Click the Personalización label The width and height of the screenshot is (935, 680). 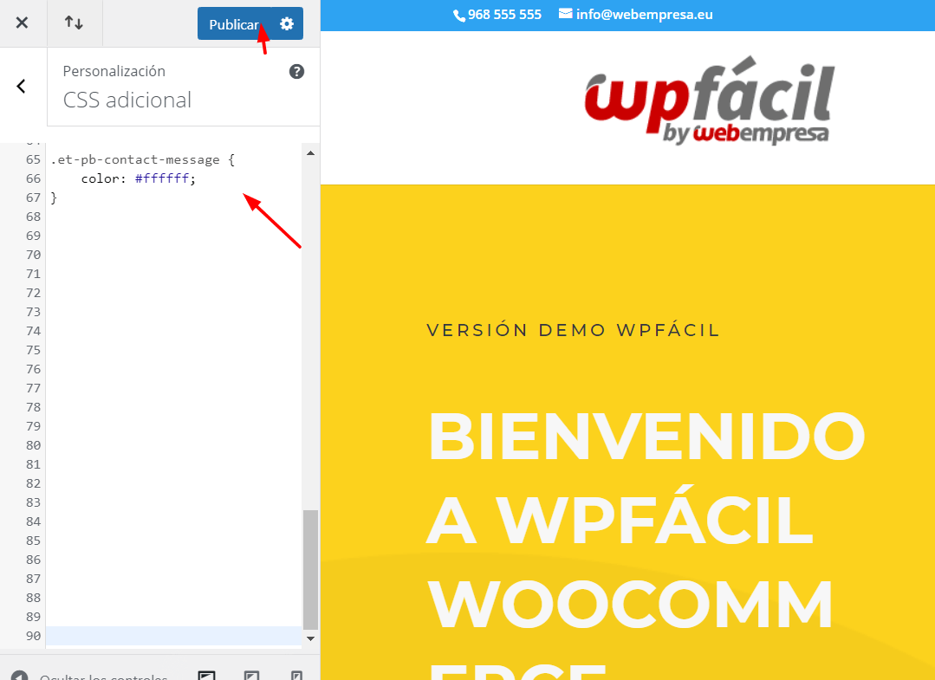(x=114, y=71)
